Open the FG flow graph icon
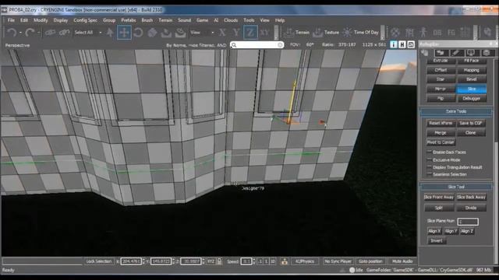Screen dimensions: 499x280 click(451, 33)
